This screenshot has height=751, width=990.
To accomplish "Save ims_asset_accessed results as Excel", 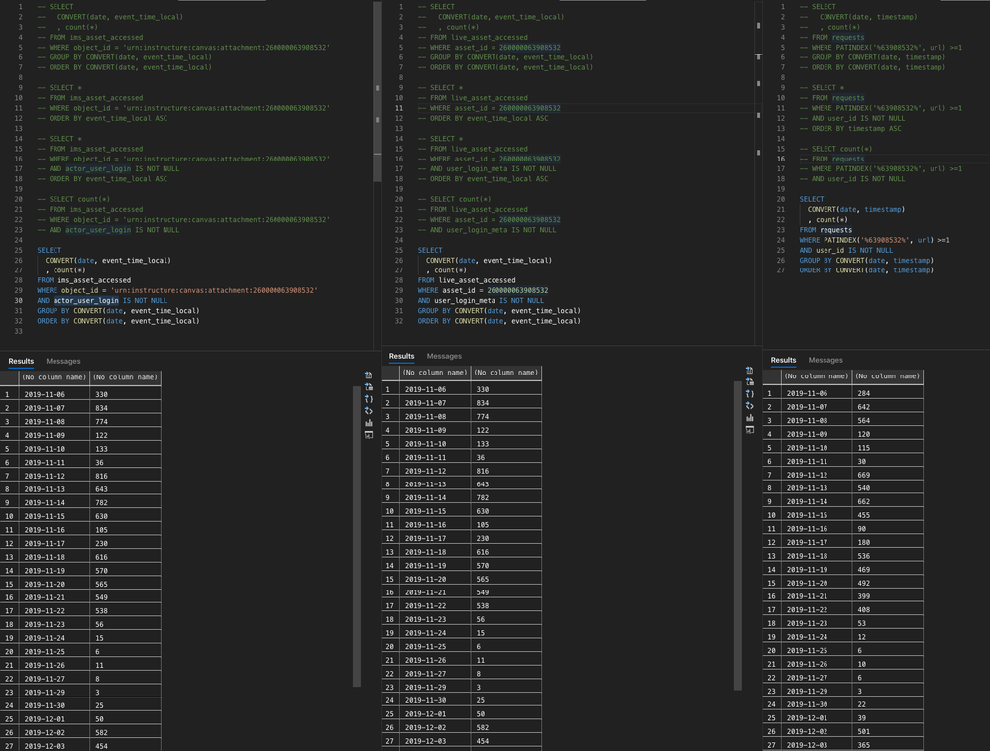I will point(369,387).
